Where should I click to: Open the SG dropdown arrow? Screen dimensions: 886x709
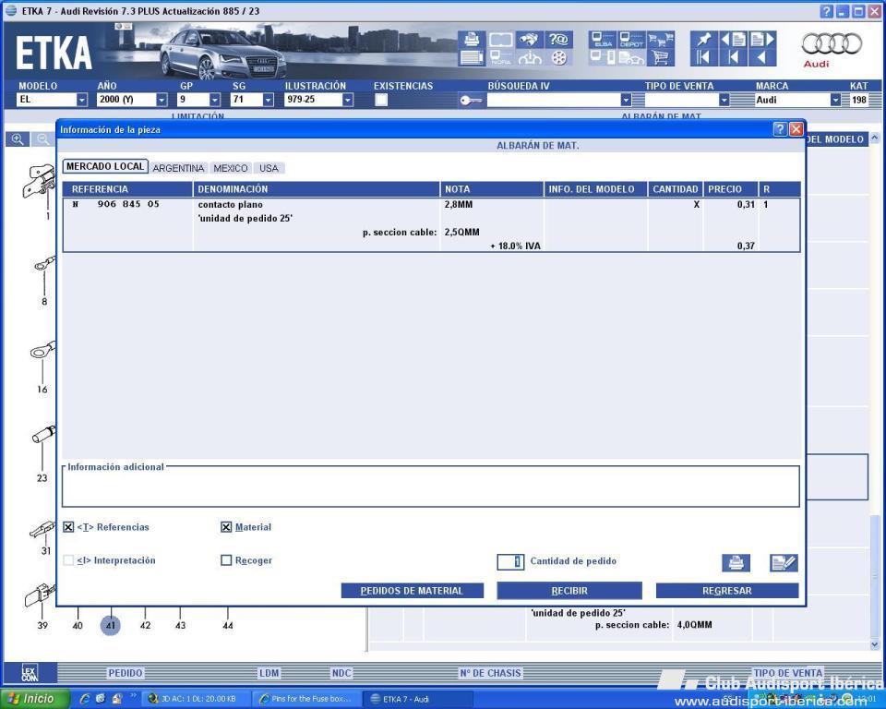click(269, 100)
